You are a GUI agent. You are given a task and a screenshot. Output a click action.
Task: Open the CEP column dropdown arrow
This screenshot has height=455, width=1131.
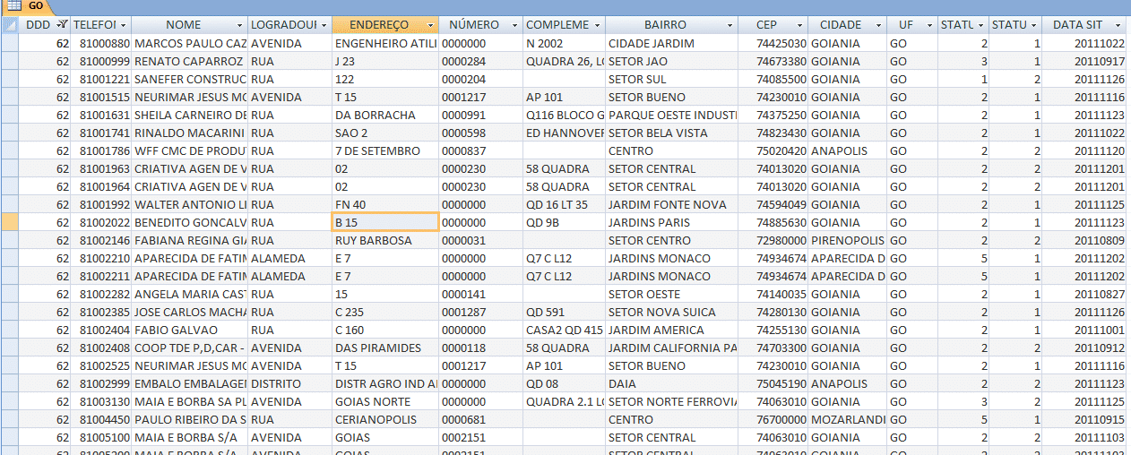(x=800, y=25)
